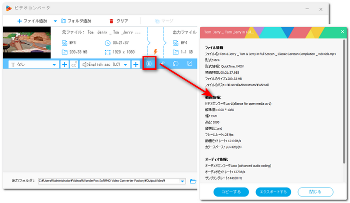Click the source file size folder icon

64,52
